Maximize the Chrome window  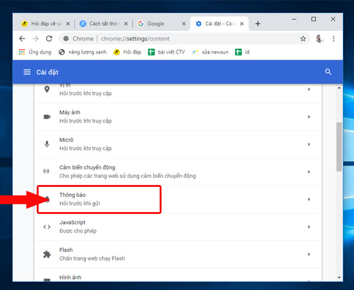click(313, 19)
